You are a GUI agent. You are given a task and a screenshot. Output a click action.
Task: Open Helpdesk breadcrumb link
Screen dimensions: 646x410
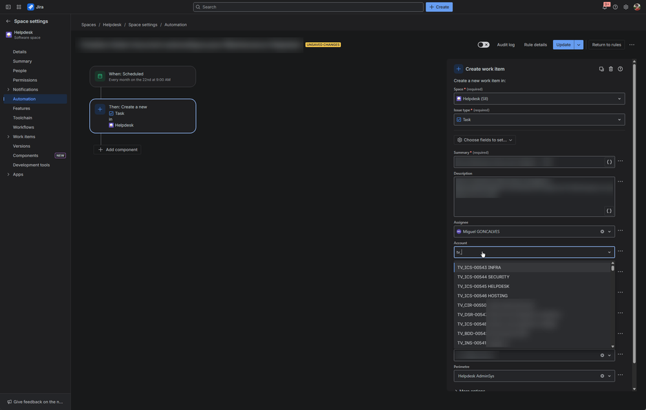click(112, 25)
